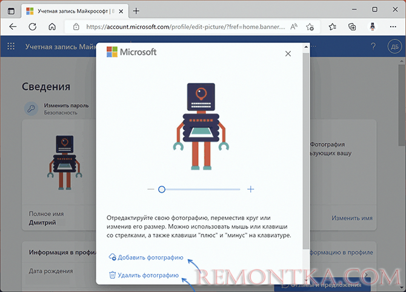Click the password key icon
Viewport: 406px width, 292px height.
[32, 108]
